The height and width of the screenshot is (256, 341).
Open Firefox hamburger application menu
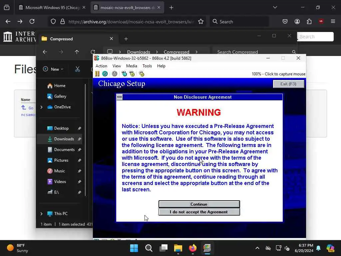click(x=333, y=21)
